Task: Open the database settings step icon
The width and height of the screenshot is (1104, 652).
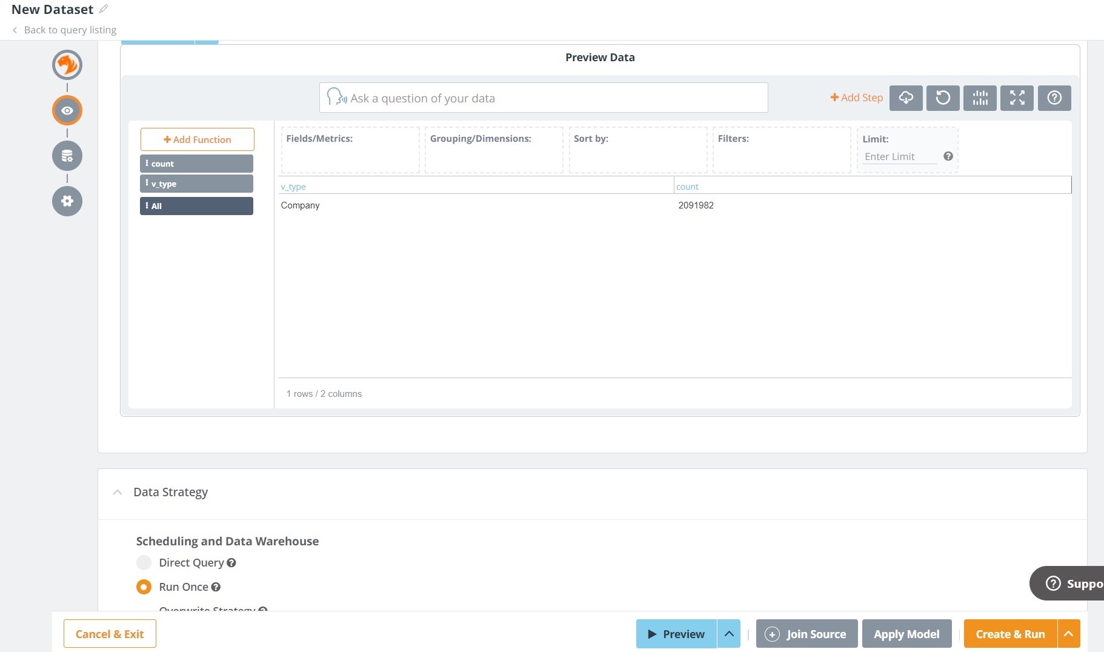Action: tap(67, 155)
